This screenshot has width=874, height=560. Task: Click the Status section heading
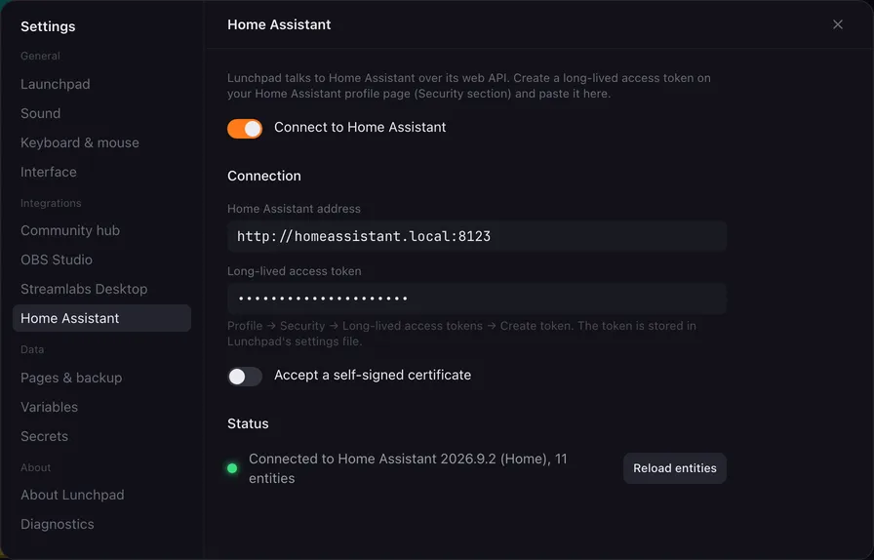click(248, 423)
